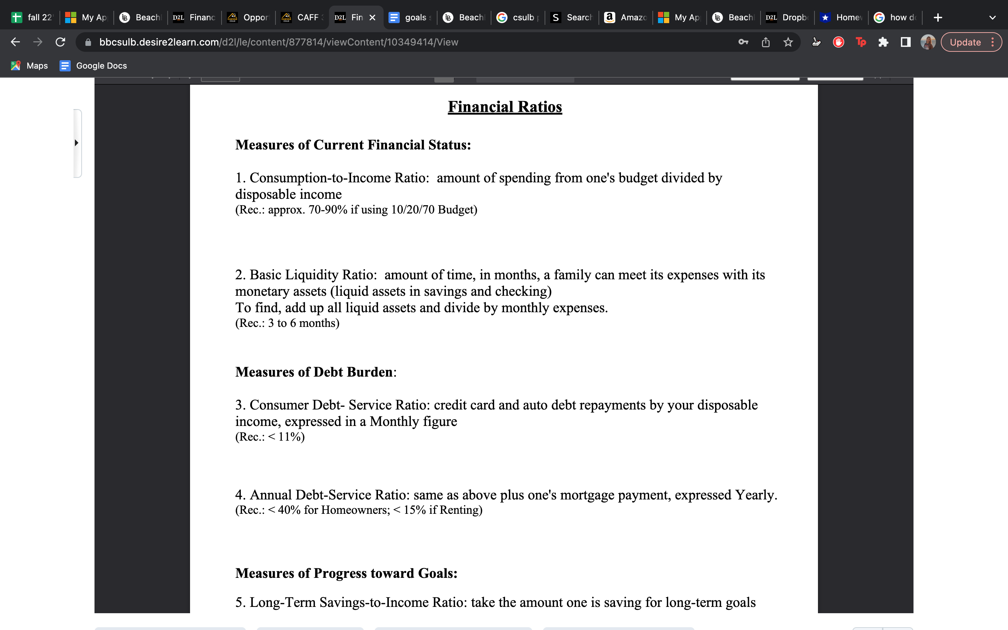The width and height of the screenshot is (1008, 630).
Task: Click the red Tp extension icon
Action: tap(861, 42)
